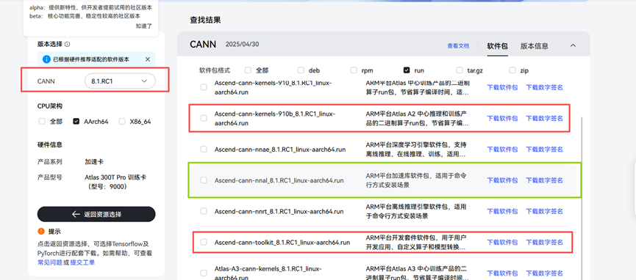Open the CANN version 8.1.RC1 dropdown
The image size is (636, 280).
coord(120,81)
